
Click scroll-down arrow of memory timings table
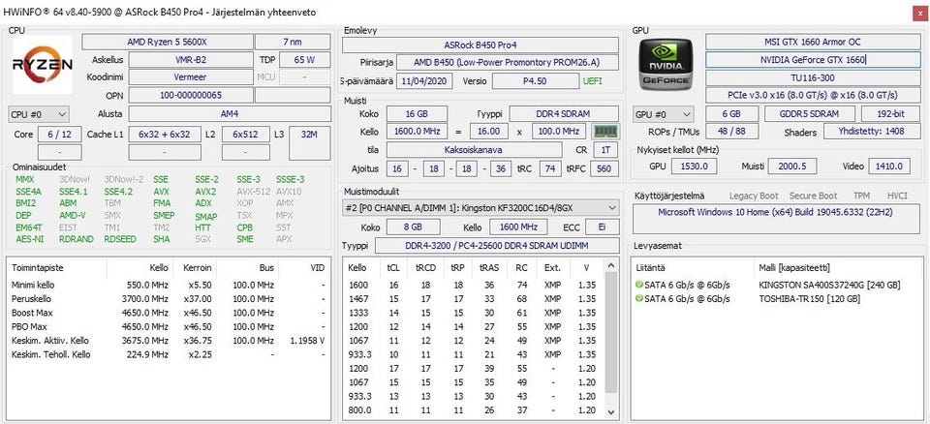pyautogui.click(x=611, y=412)
